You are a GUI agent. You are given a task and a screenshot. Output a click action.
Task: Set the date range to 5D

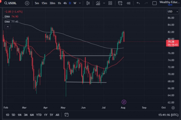pyautogui.click(x=13, y=115)
